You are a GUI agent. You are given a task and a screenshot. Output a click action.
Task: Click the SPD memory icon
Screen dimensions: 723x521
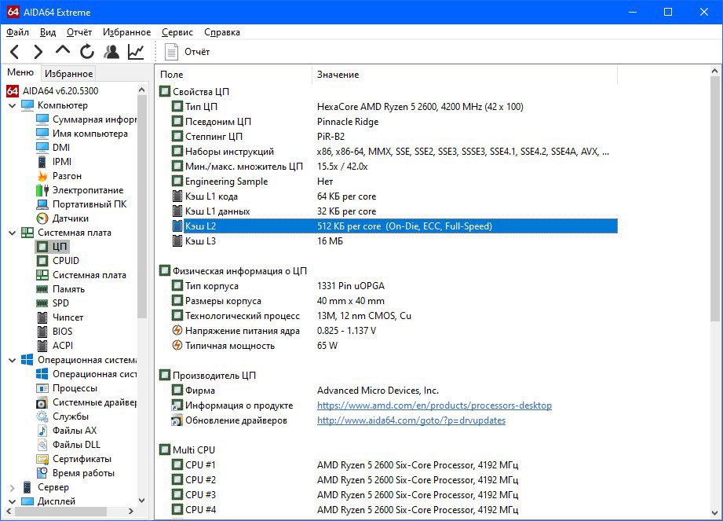[x=42, y=303]
